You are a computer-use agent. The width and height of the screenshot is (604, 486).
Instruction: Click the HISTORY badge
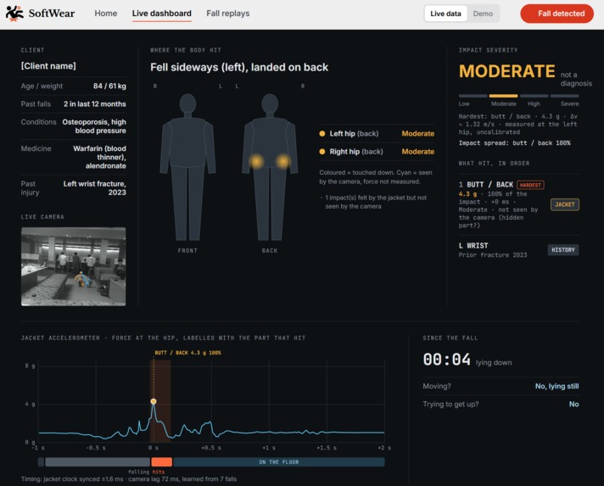coord(562,250)
